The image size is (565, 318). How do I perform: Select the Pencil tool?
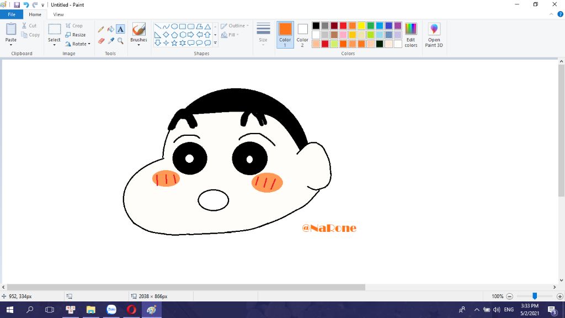[101, 29]
